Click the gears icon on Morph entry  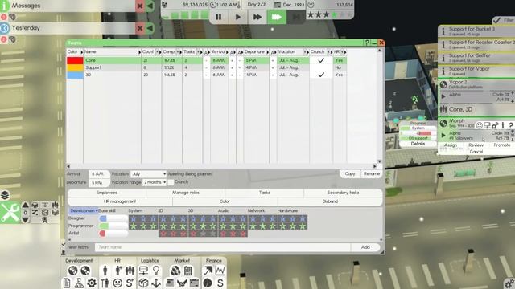tap(495, 125)
